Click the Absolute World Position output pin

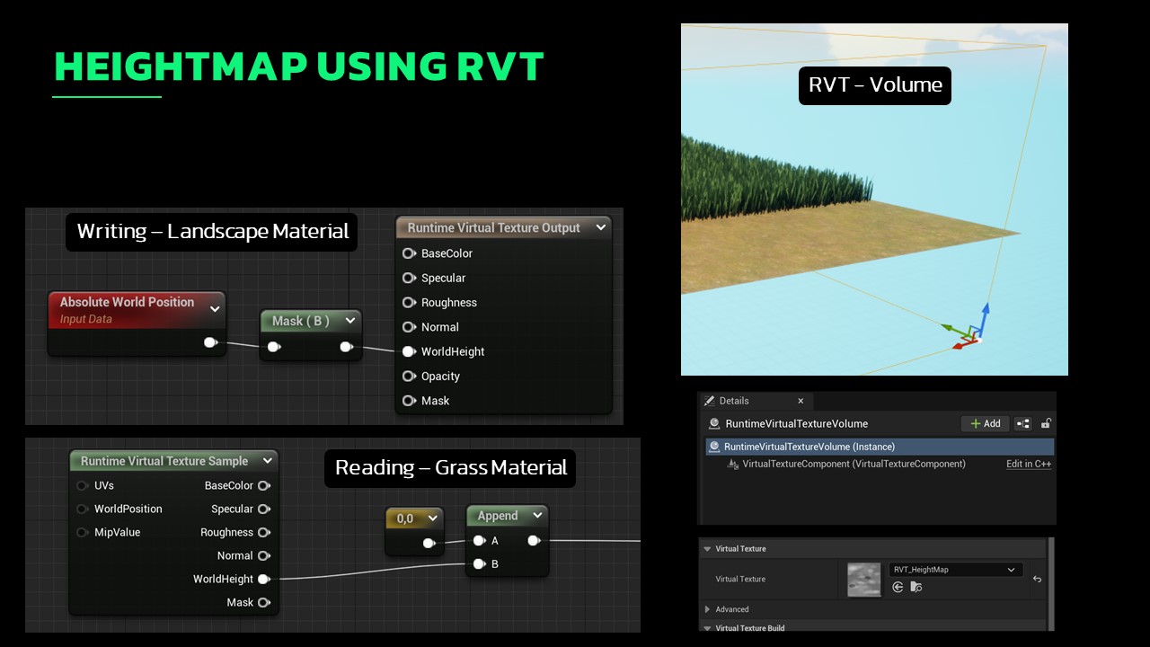pos(209,342)
